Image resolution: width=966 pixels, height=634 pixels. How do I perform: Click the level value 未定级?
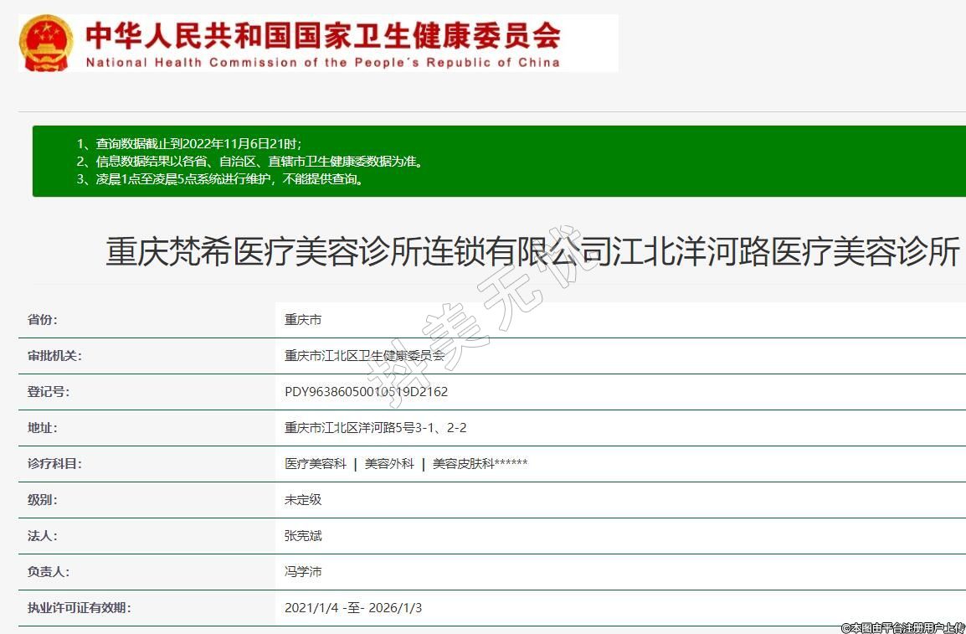click(303, 500)
